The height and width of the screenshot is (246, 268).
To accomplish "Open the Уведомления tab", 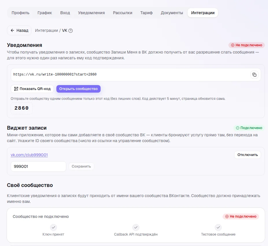I will pyautogui.click(x=91, y=13).
